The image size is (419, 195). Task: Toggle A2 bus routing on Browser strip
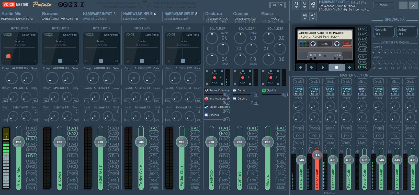tap(73, 133)
